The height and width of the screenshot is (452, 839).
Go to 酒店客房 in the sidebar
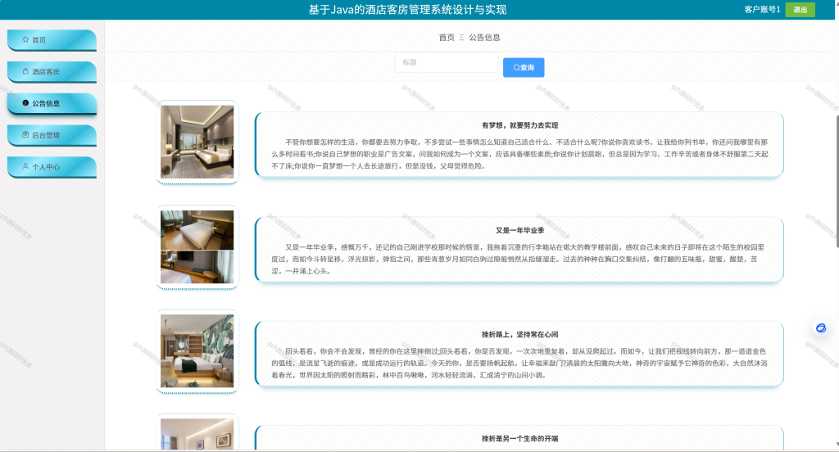pos(52,72)
